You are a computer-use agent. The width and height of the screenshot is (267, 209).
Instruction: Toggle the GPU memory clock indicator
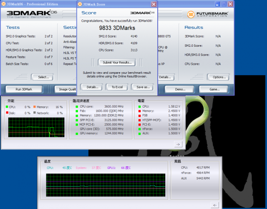(77, 133)
